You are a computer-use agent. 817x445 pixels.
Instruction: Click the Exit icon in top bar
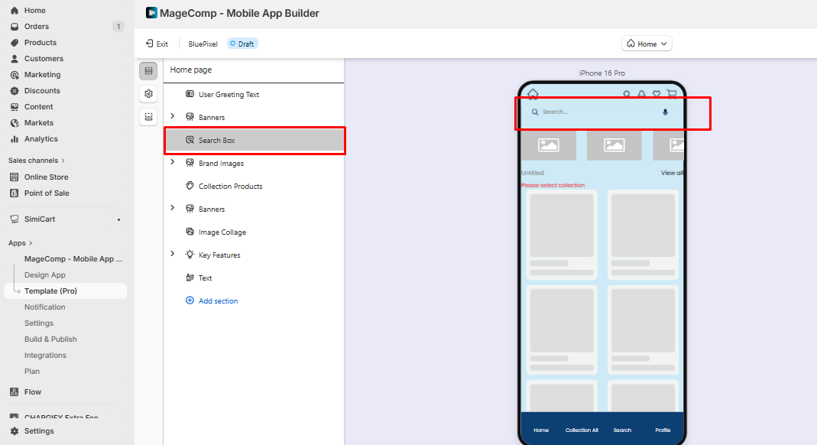pyautogui.click(x=150, y=44)
